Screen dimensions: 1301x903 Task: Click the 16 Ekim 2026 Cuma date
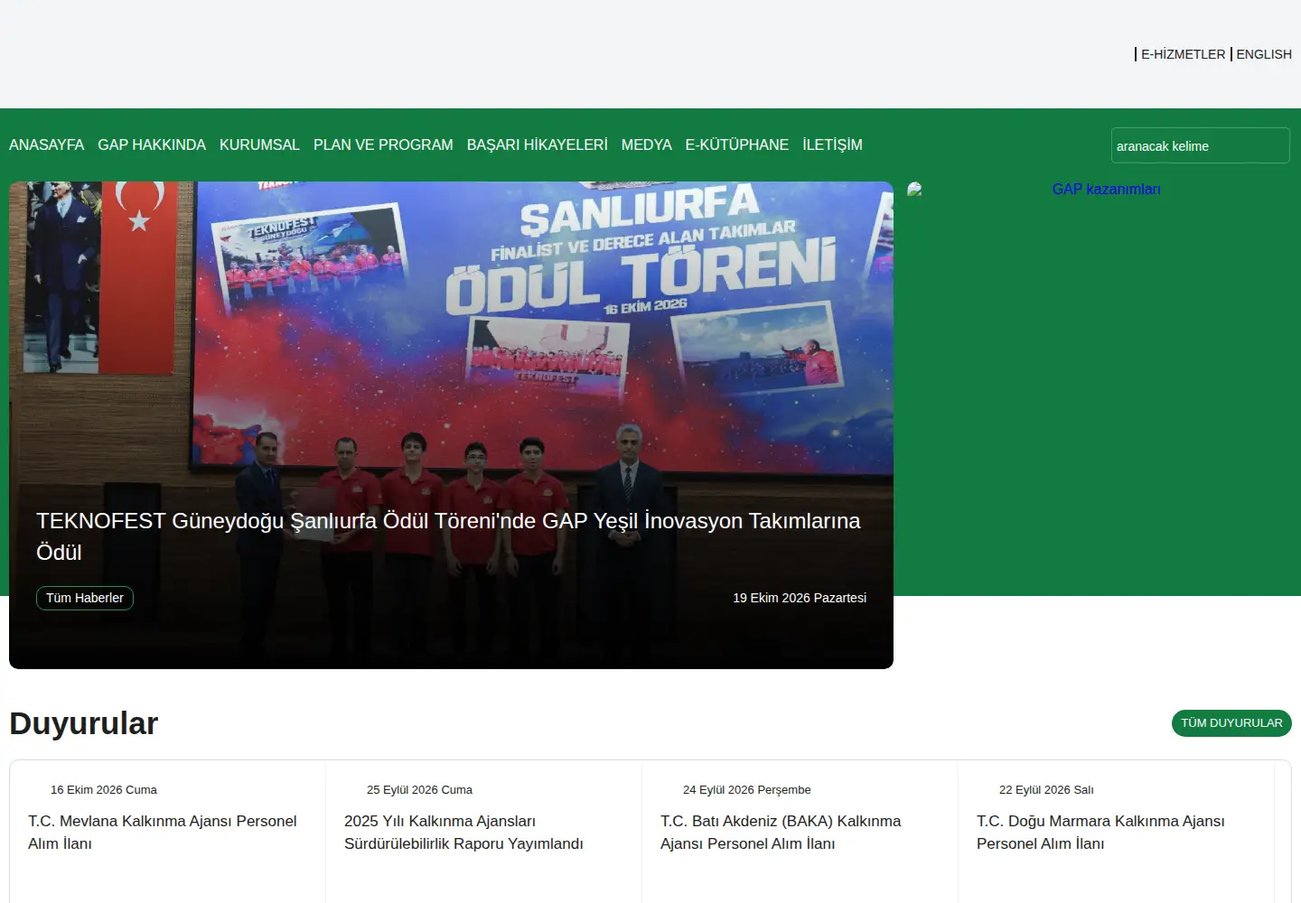pos(104,790)
